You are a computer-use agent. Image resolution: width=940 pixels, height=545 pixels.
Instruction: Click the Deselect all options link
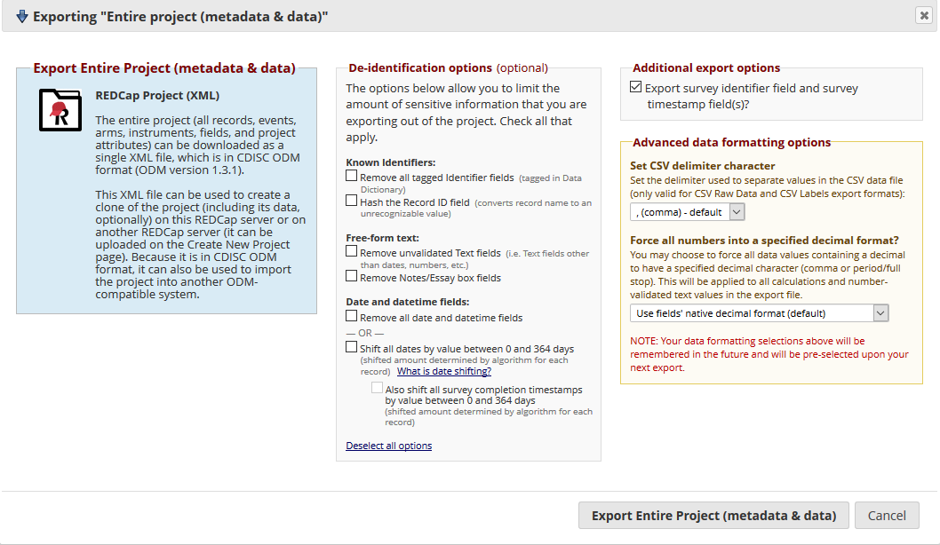point(388,446)
